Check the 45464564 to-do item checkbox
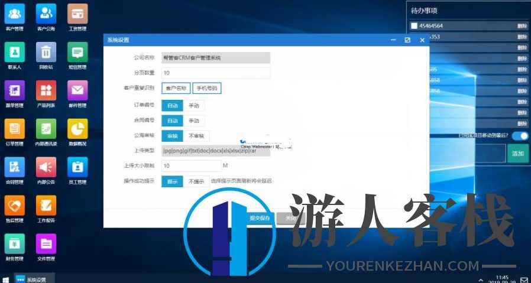Image resolution: width=531 pixels, height=283 pixels. 414,26
